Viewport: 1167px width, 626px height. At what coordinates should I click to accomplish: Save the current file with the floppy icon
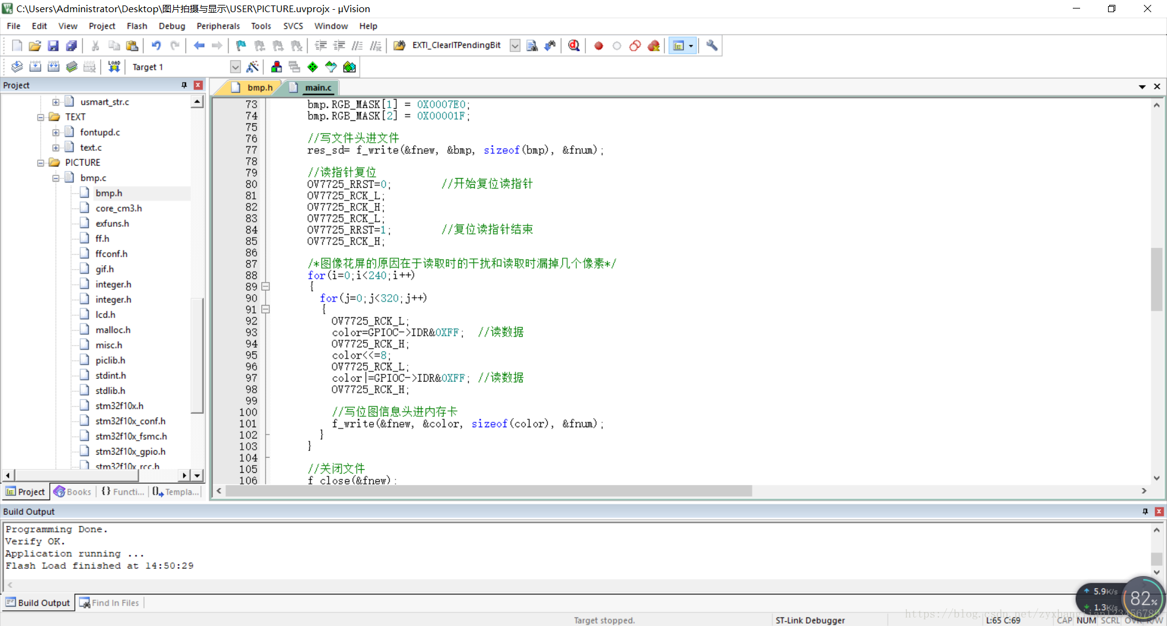pyautogui.click(x=53, y=46)
